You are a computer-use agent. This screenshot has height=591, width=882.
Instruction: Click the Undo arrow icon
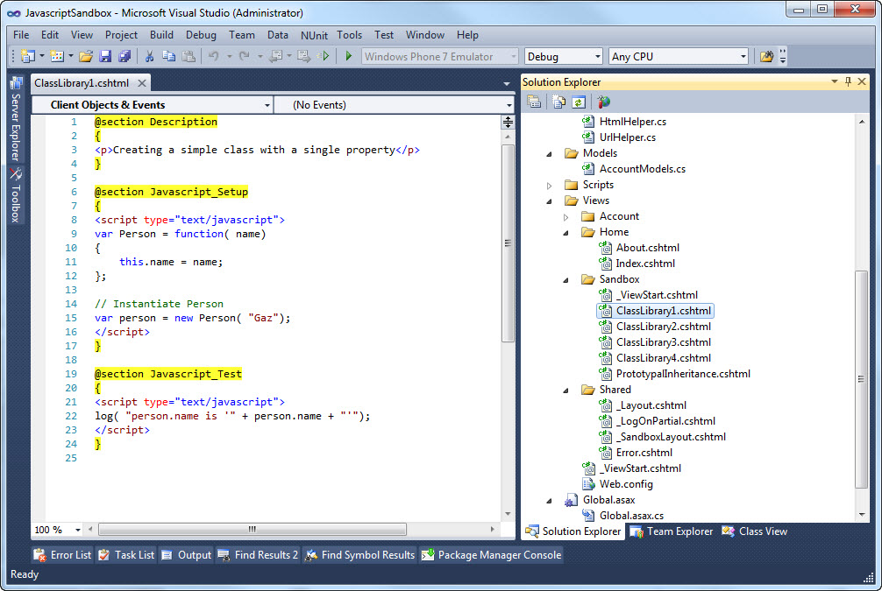[x=214, y=56]
